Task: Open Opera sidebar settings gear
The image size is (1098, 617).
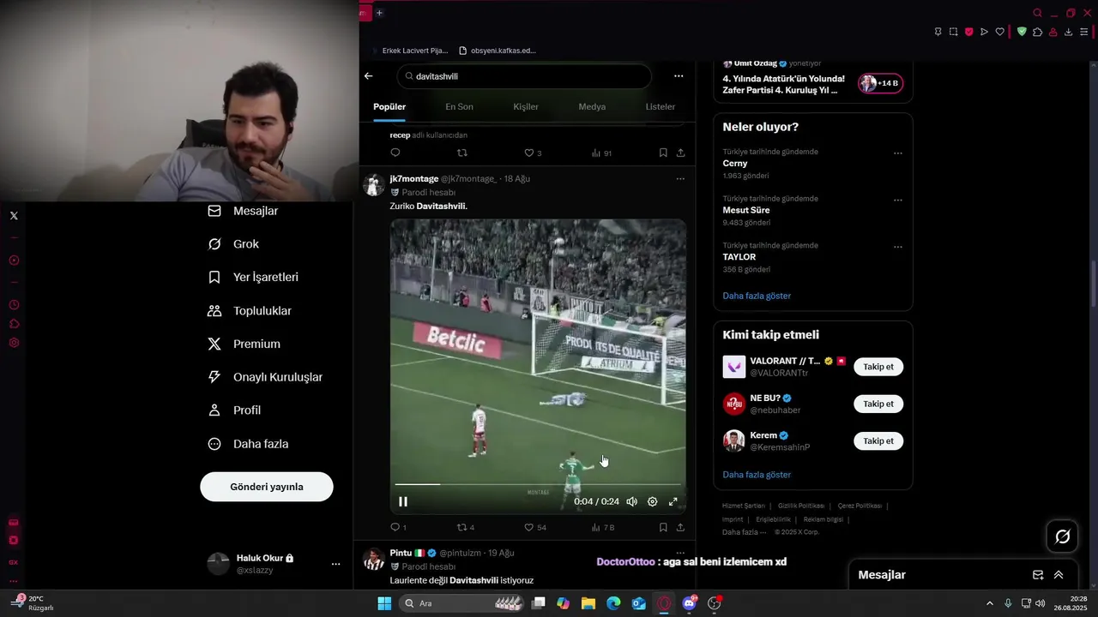Action: click(14, 343)
